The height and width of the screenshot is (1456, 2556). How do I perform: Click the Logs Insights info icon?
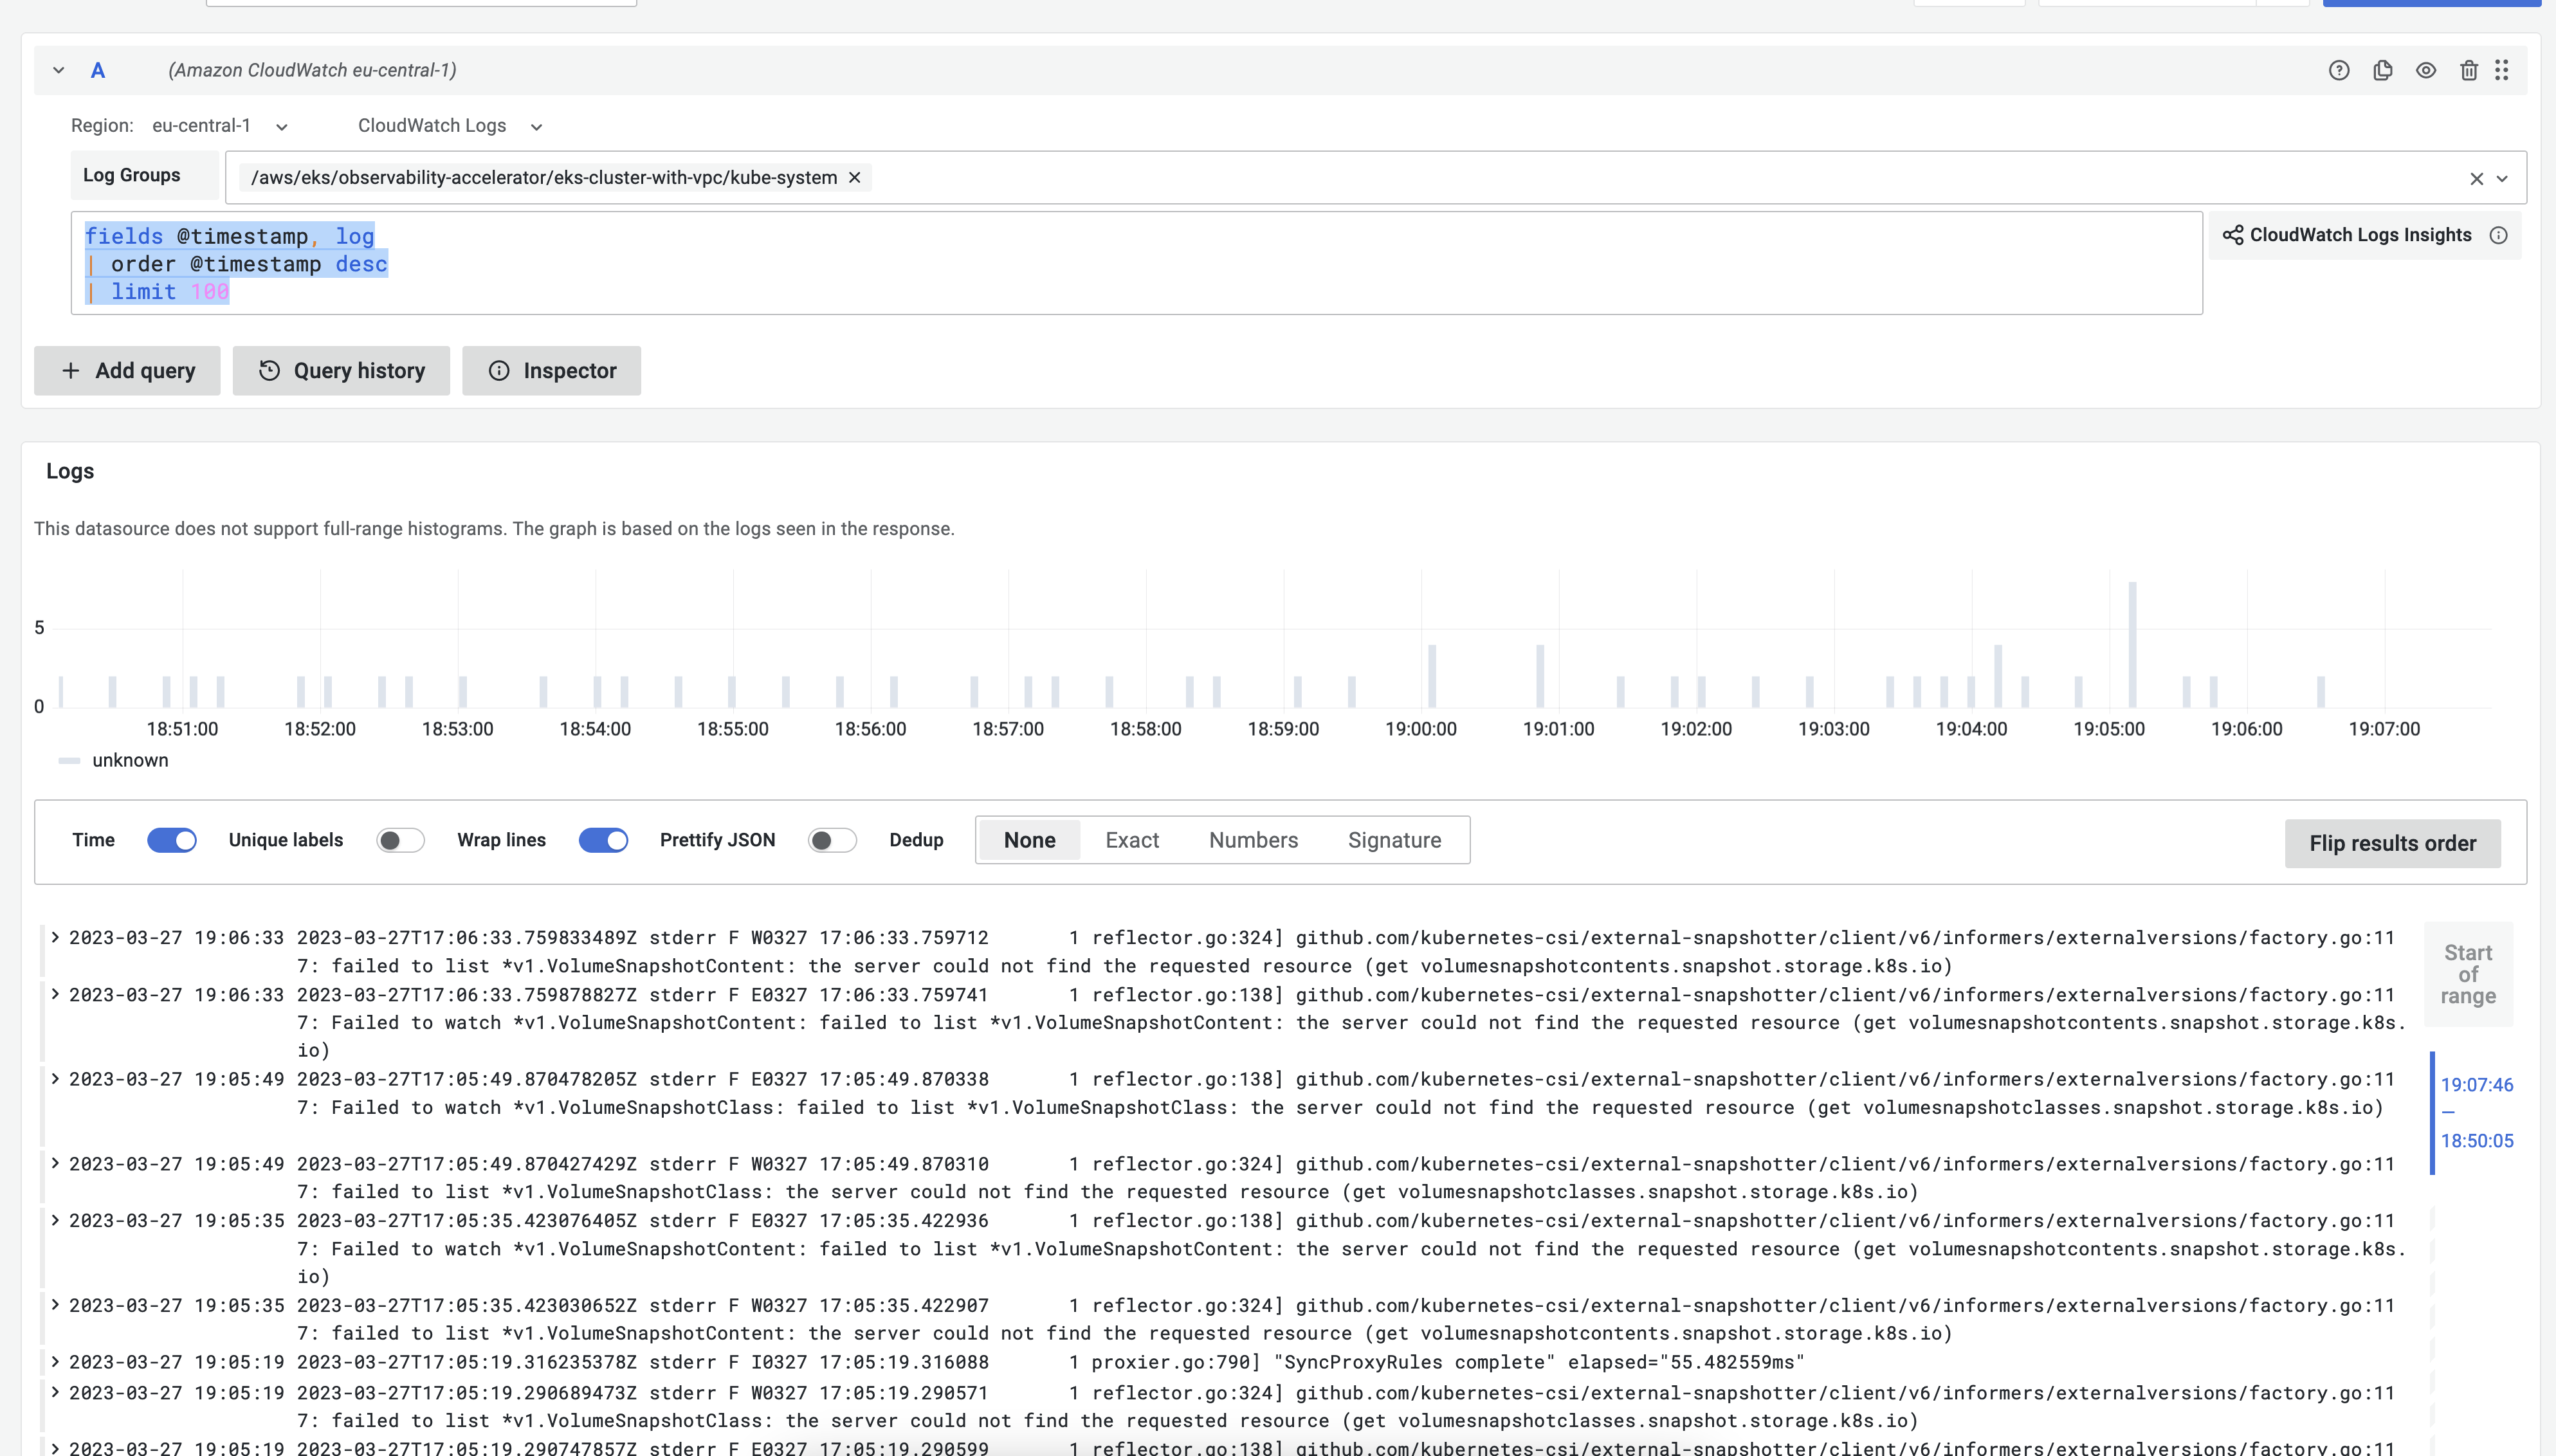[x=2498, y=235]
